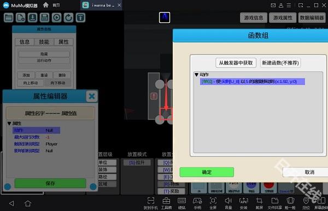This screenshot has height=211, width=328.
Task: Click the Android back triangle icon
Action: point(11,203)
